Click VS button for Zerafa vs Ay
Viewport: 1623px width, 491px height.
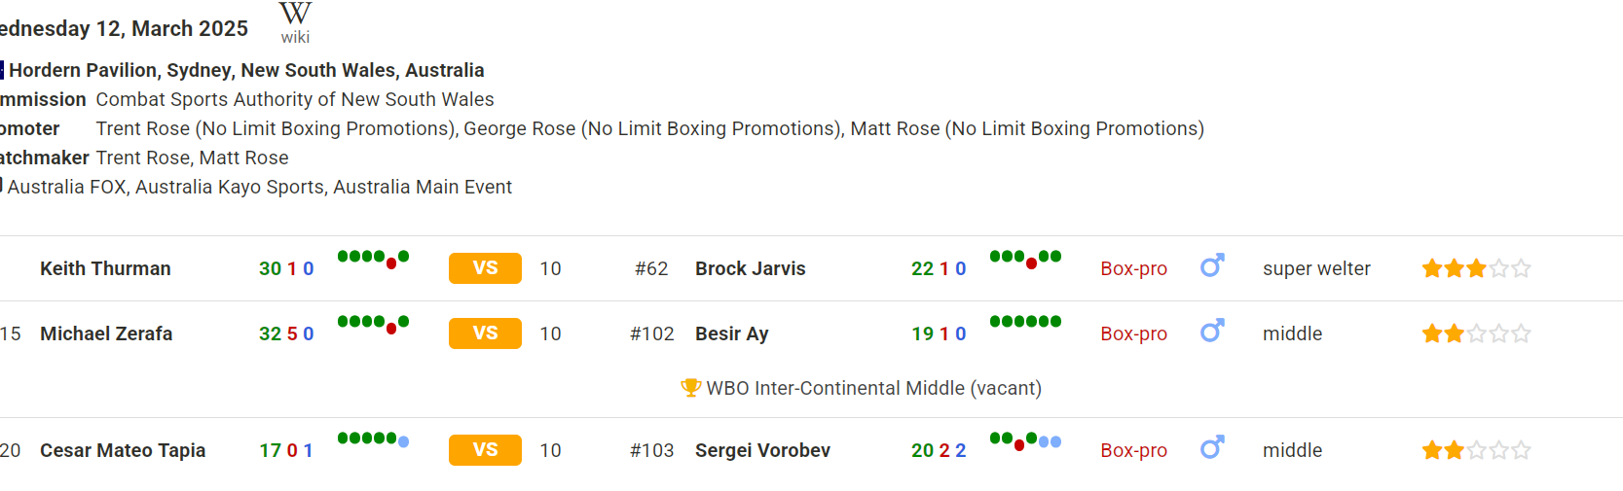(x=485, y=333)
